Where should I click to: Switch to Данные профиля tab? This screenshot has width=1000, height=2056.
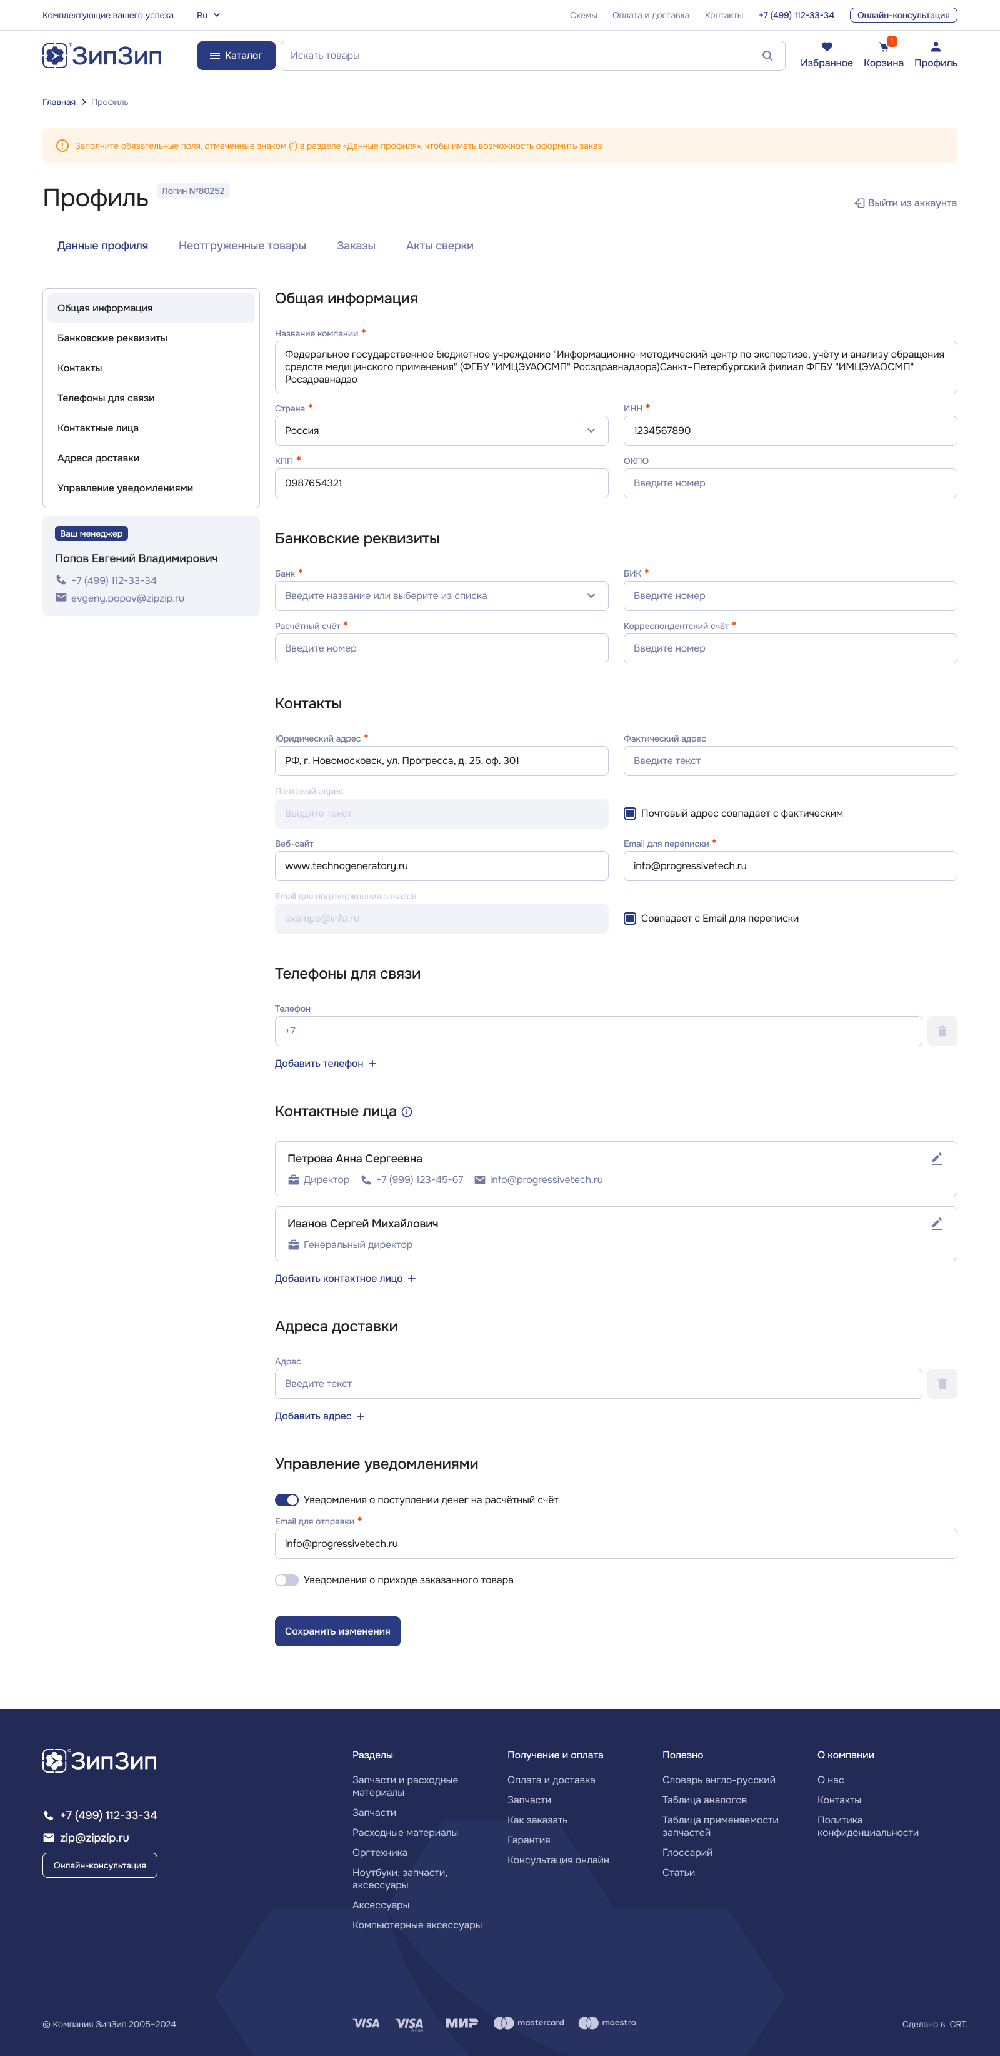tap(103, 246)
